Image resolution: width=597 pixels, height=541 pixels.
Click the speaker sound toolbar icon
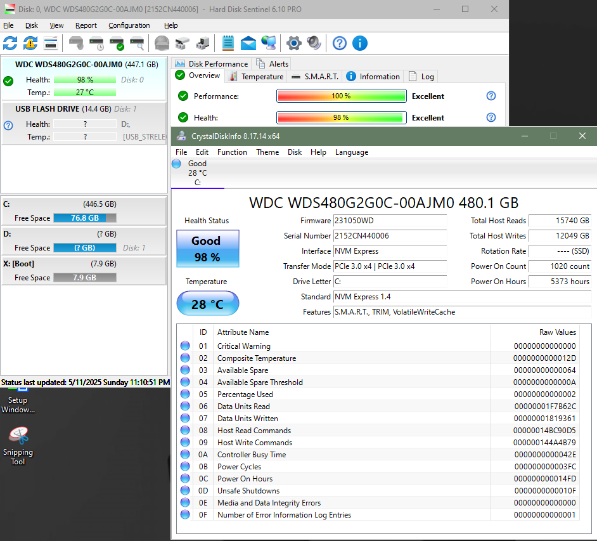coord(314,43)
